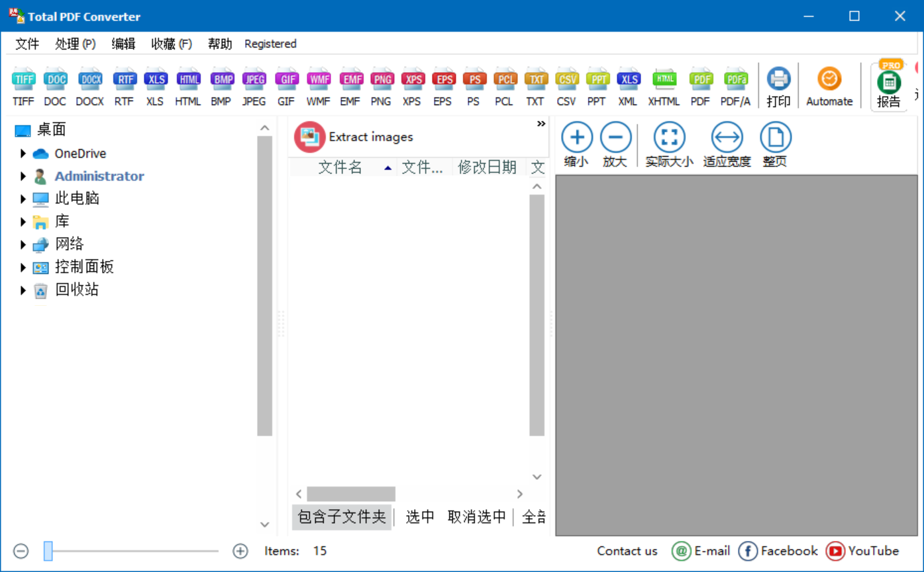Choose the XPS format icon

pos(412,86)
